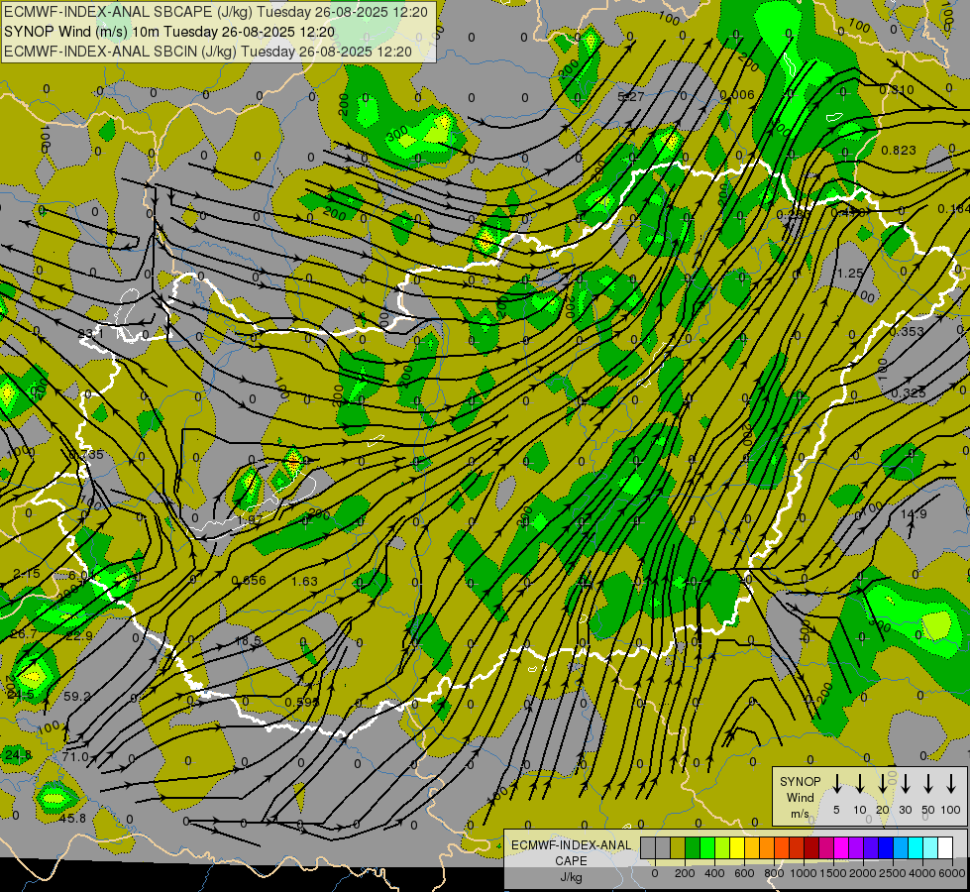970x892 pixels.
Task: Click the 0.006 value on the map
Action: click(x=737, y=95)
